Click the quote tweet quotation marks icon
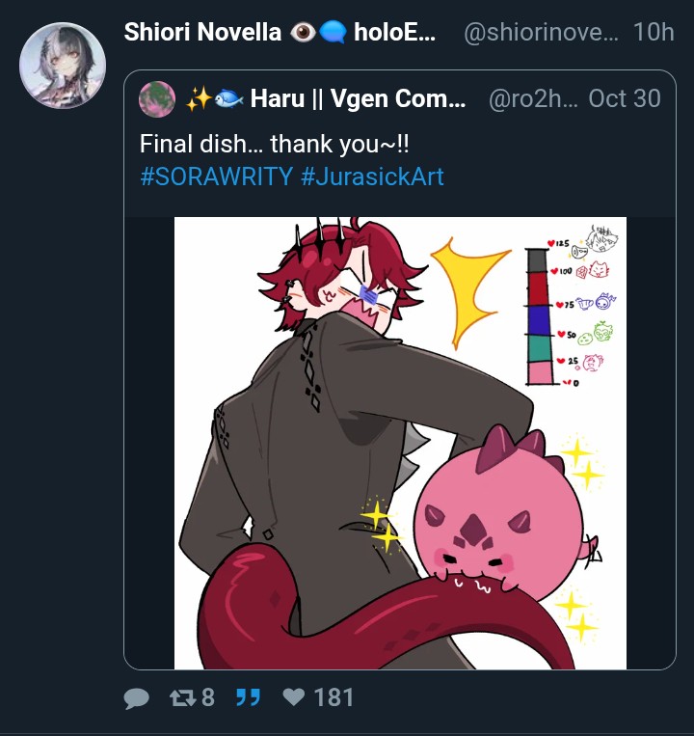This screenshot has width=694, height=736. pyautogui.click(x=248, y=697)
